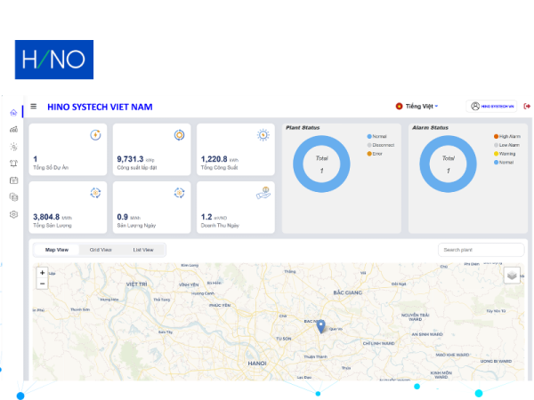Toggle Disconnect legend in Plant Status
The image size is (534, 400).
(380, 145)
